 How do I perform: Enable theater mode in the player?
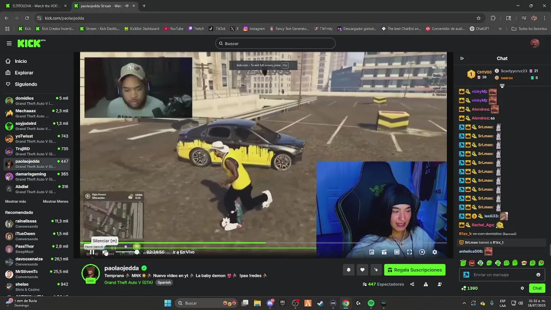(x=397, y=252)
